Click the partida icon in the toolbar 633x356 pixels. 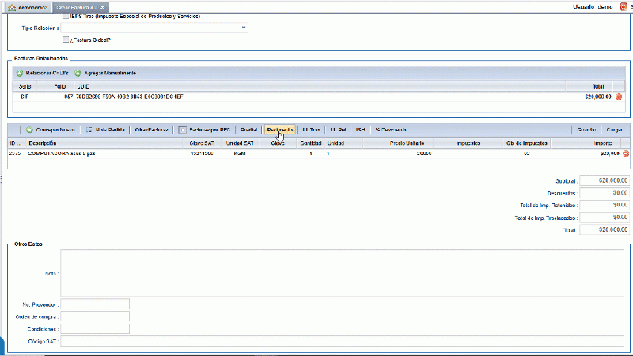(90, 130)
